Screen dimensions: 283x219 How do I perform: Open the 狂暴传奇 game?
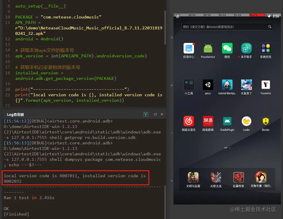coord(238,177)
